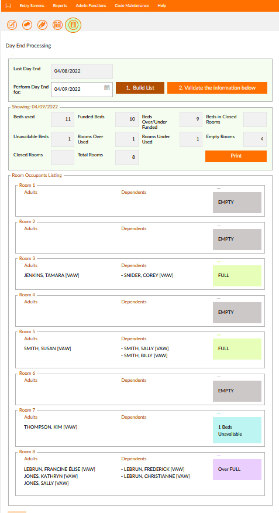279x513 pixels.
Task: Click the Empty Rooms value field
Action: [255, 139]
